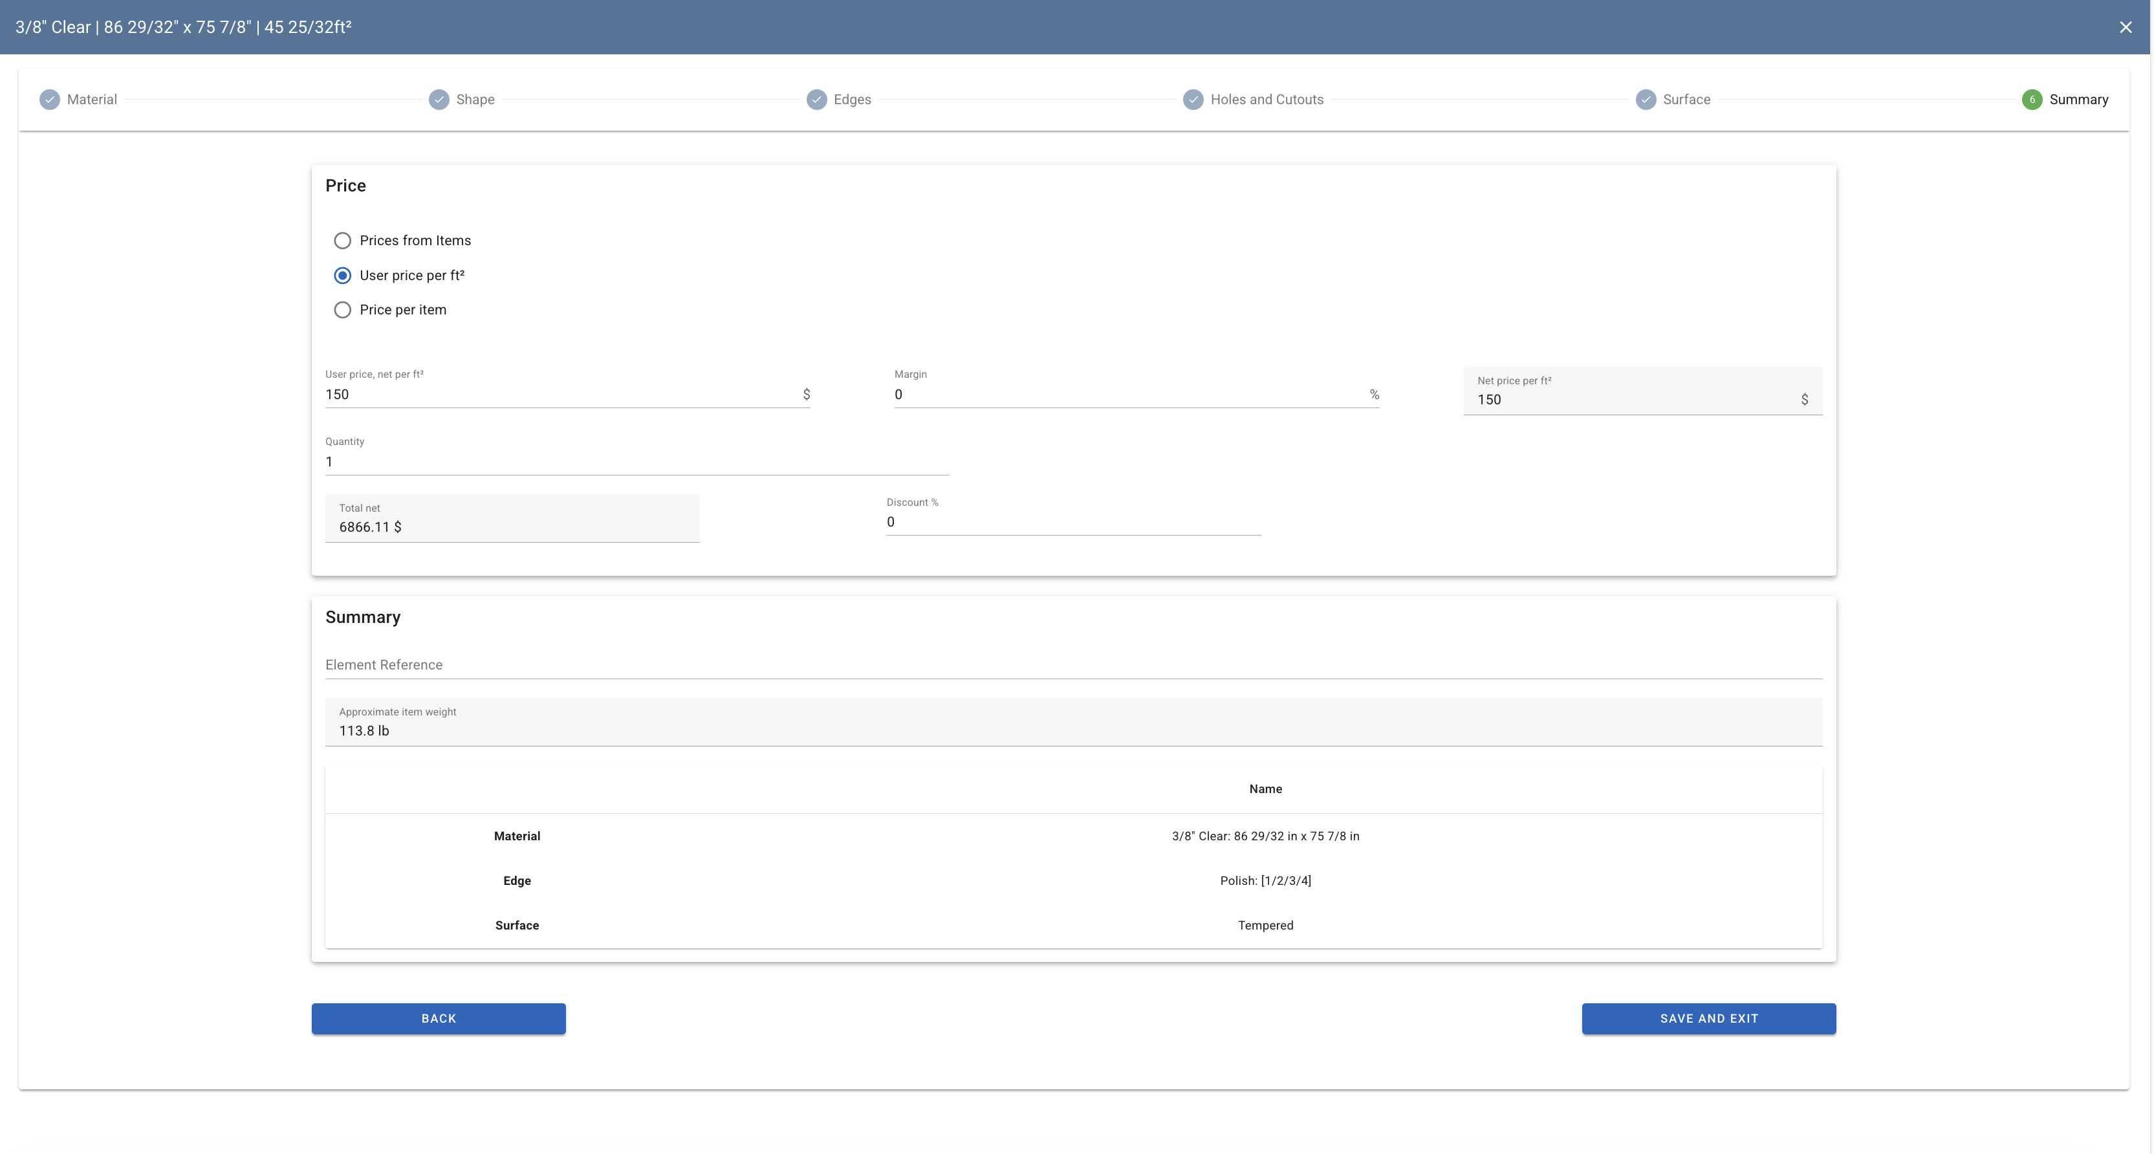The width and height of the screenshot is (2154, 1154).
Task: Open the Edges step label
Action: [851, 100]
